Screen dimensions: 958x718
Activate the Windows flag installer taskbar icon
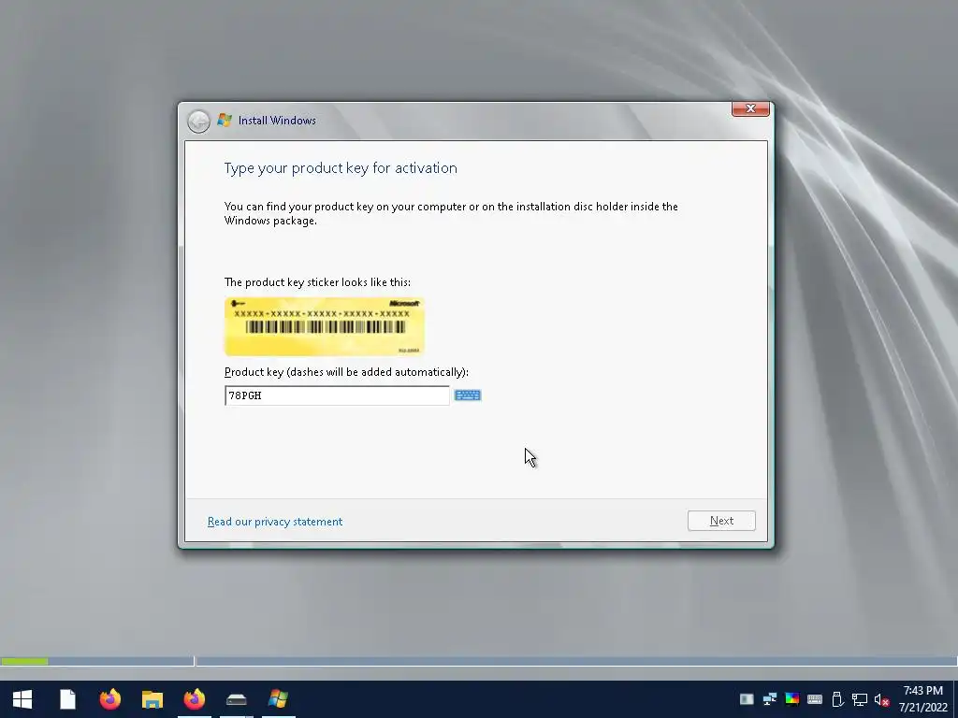pos(279,699)
